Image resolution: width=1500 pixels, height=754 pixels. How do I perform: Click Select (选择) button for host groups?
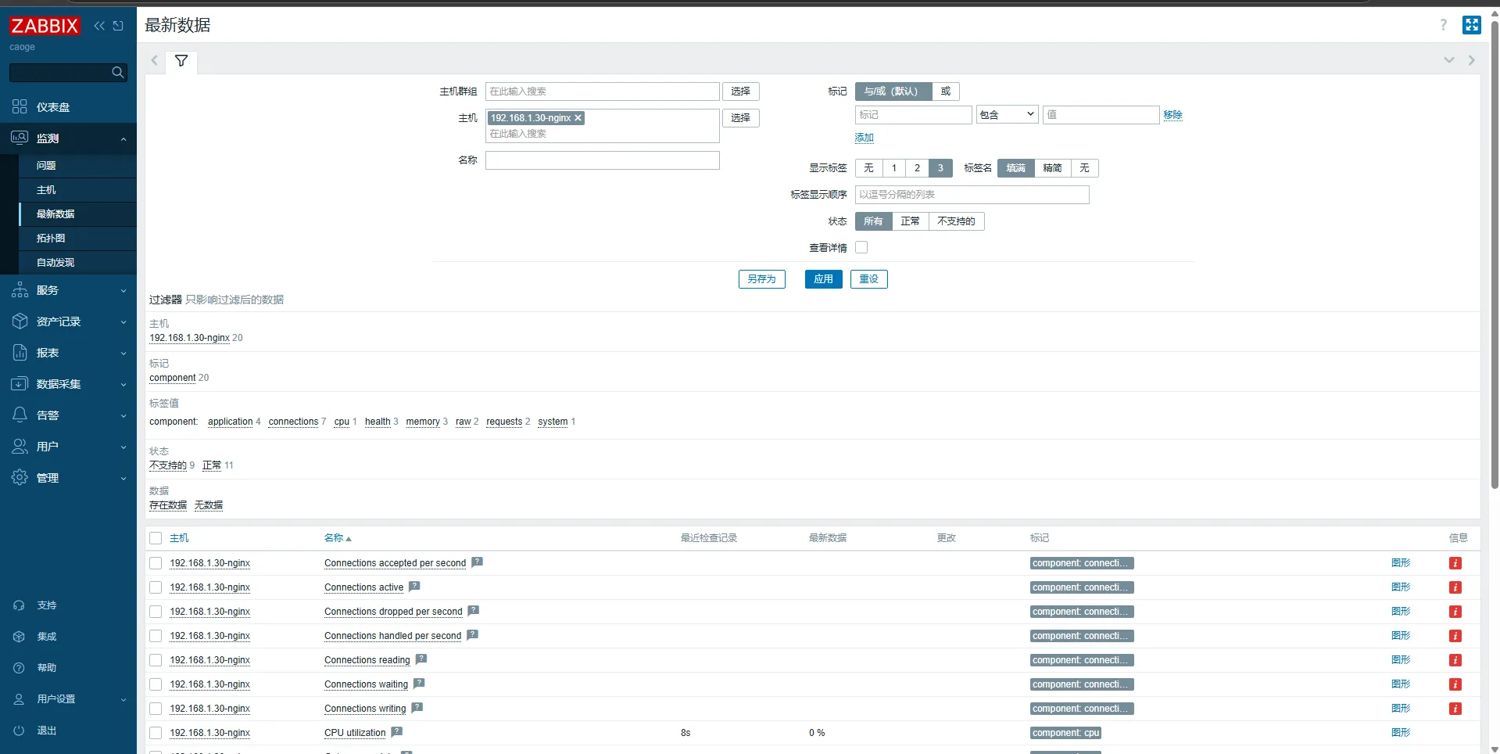click(x=741, y=92)
